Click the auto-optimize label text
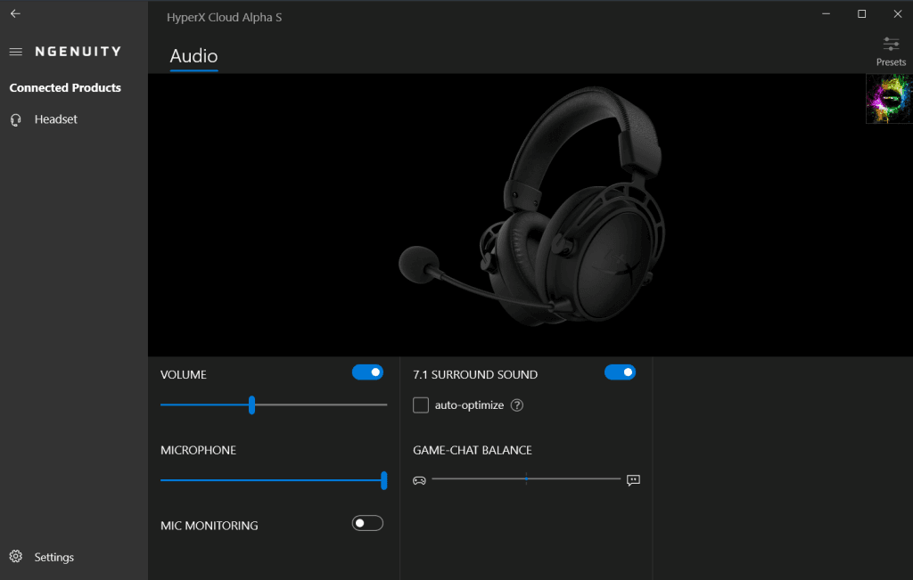 click(469, 405)
